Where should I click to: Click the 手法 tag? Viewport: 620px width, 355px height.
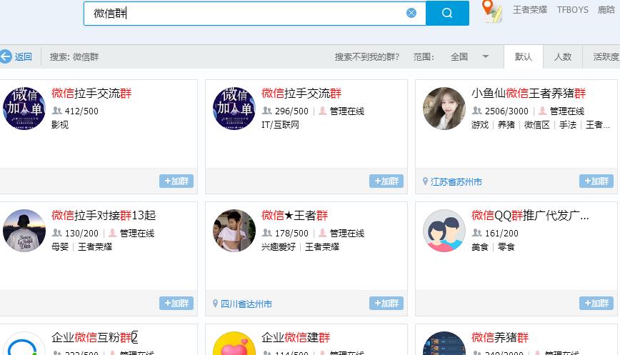pyautogui.click(x=568, y=125)
